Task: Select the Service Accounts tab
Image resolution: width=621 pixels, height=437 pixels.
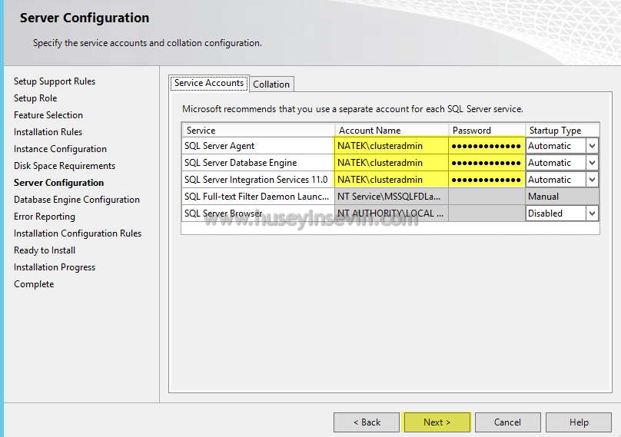Action: (x=209, y=83)
